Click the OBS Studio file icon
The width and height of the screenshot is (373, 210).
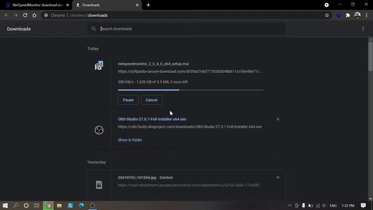point(99,130)
